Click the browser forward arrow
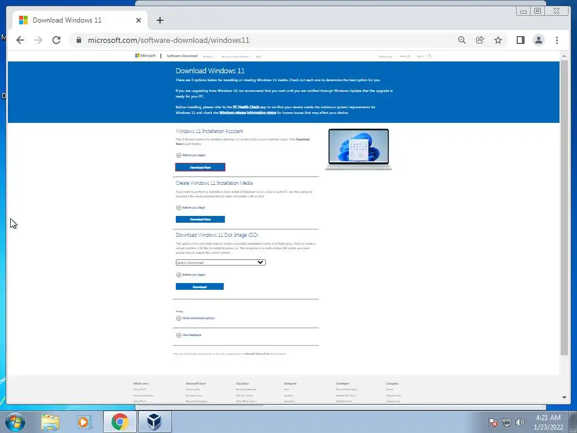The image size is (577, 433). [x=38, y=40]
